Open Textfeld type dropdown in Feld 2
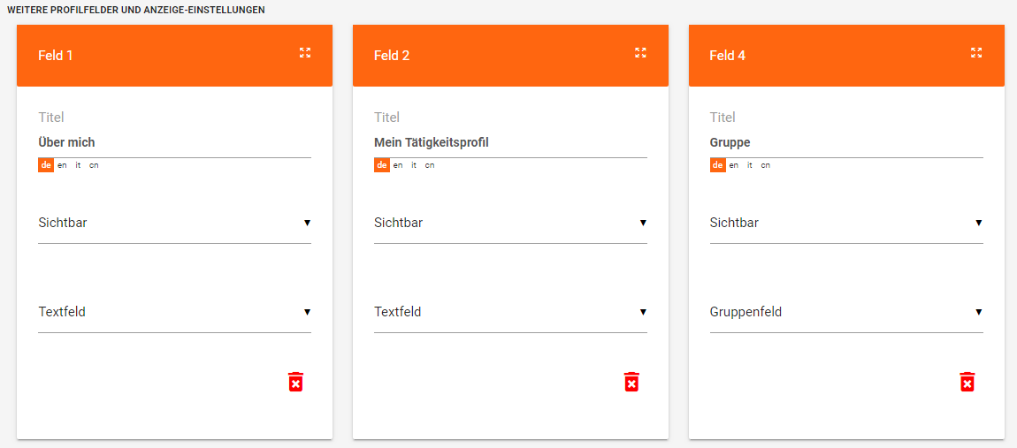This screenshot has height=448, width=1017. pos(510,312)
